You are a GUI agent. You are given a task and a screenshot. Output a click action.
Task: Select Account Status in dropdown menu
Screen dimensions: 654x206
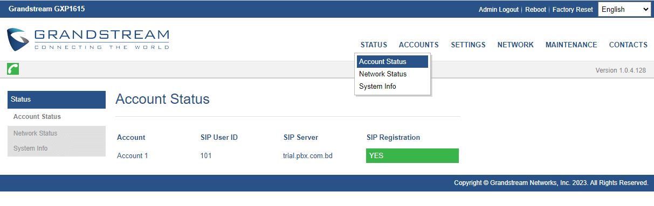click(x=393, y=62)
